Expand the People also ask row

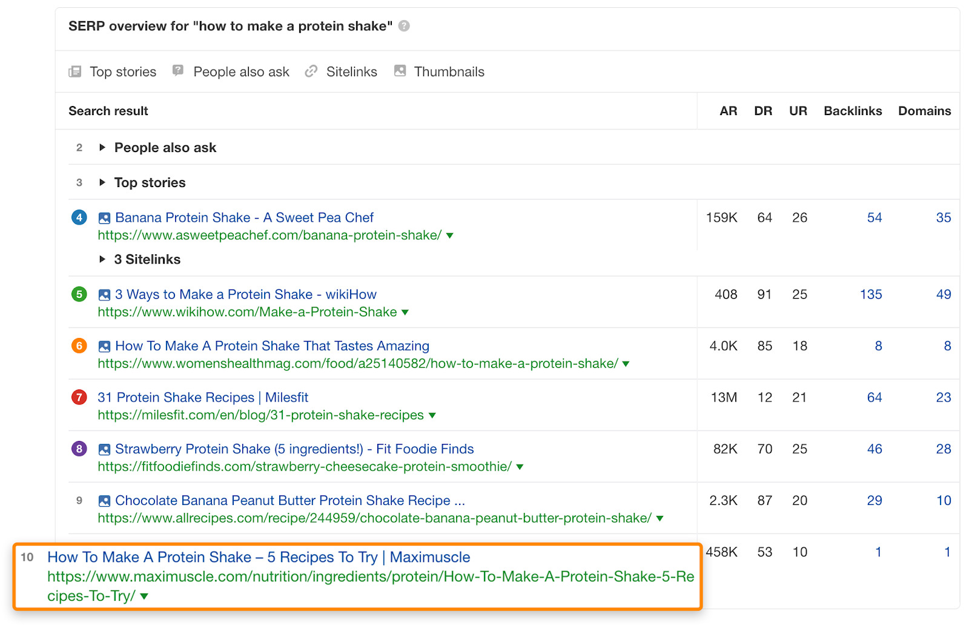click(102, 147)
